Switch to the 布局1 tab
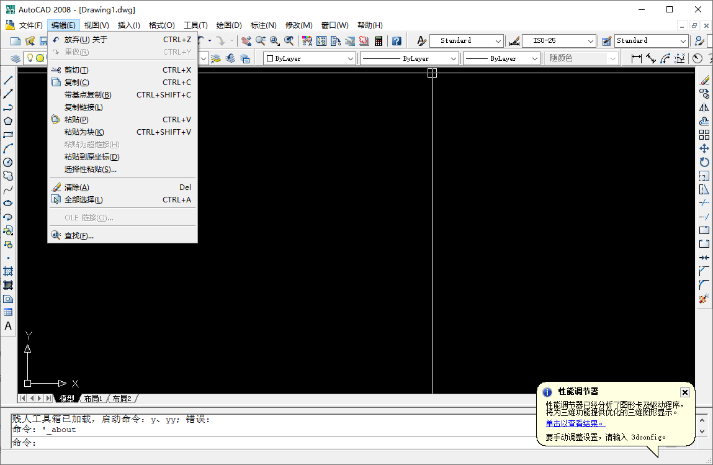 92,398
